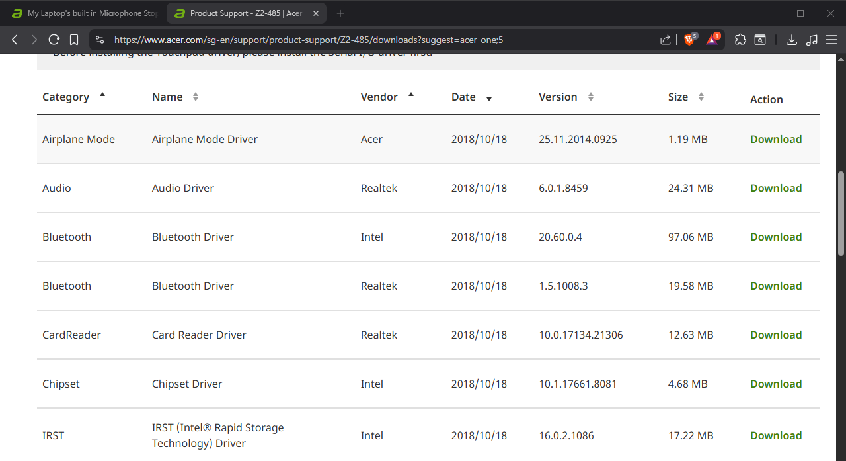Select the Product Support Z2-485 tab
The height and width of the screenshot is (461, 846).
pyautogui.click(x=247, y=13)
